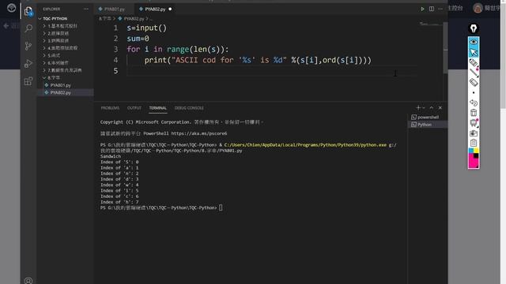The image size is (506, 284).
Task: Toggle ink visibility with the eye icon
Action: [474, 42]
